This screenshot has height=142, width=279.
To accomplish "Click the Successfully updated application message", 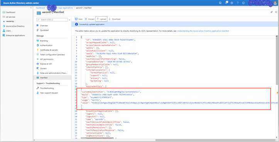I will tap(92, 24).
